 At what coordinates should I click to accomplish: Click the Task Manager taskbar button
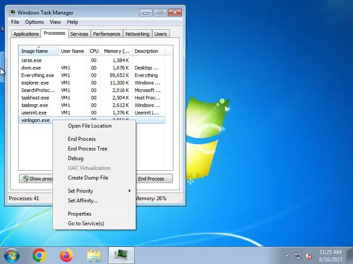(x=121, y=256)
